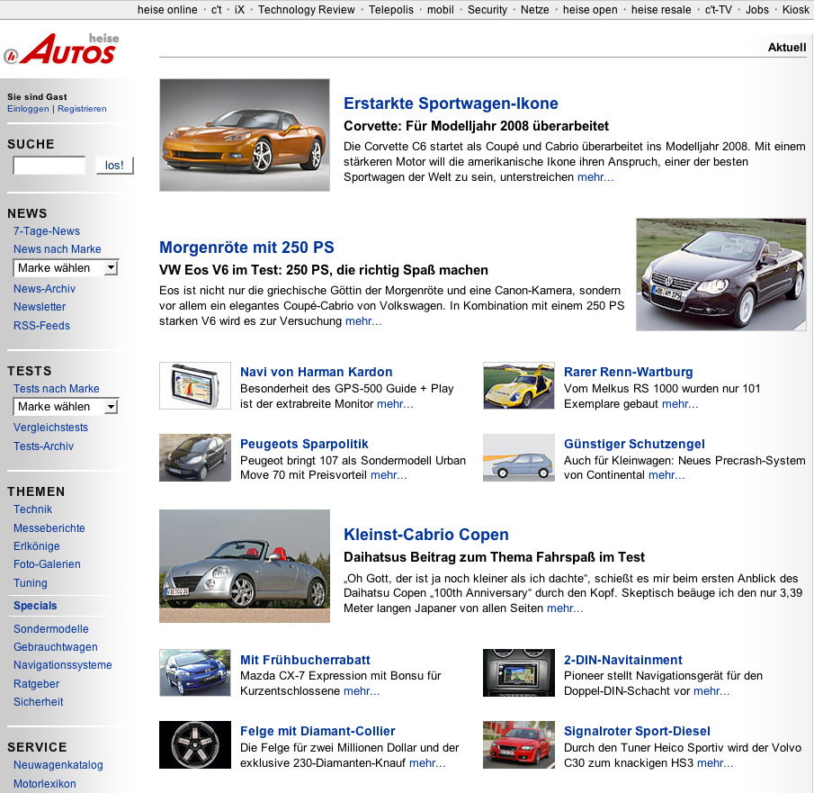The image size is (814, 793).
Task: Open the red Volvo C30 thumbnail
Action: pyautogui.click(x=519, y=744)
